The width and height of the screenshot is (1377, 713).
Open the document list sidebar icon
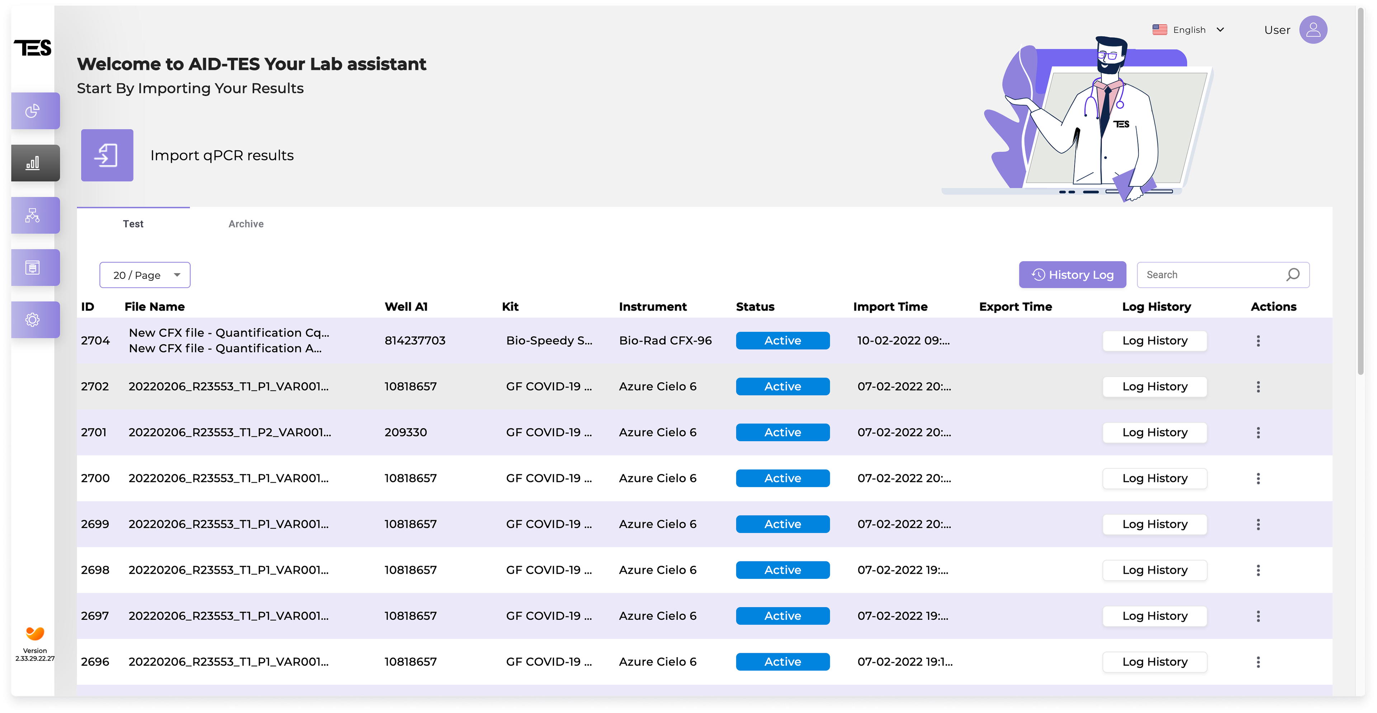(x=33, y=267)
